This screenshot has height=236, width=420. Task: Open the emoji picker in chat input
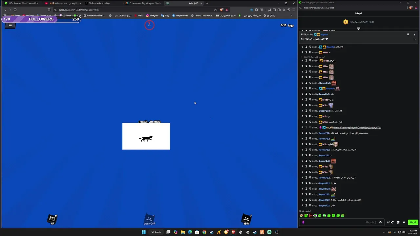point(381,222)
